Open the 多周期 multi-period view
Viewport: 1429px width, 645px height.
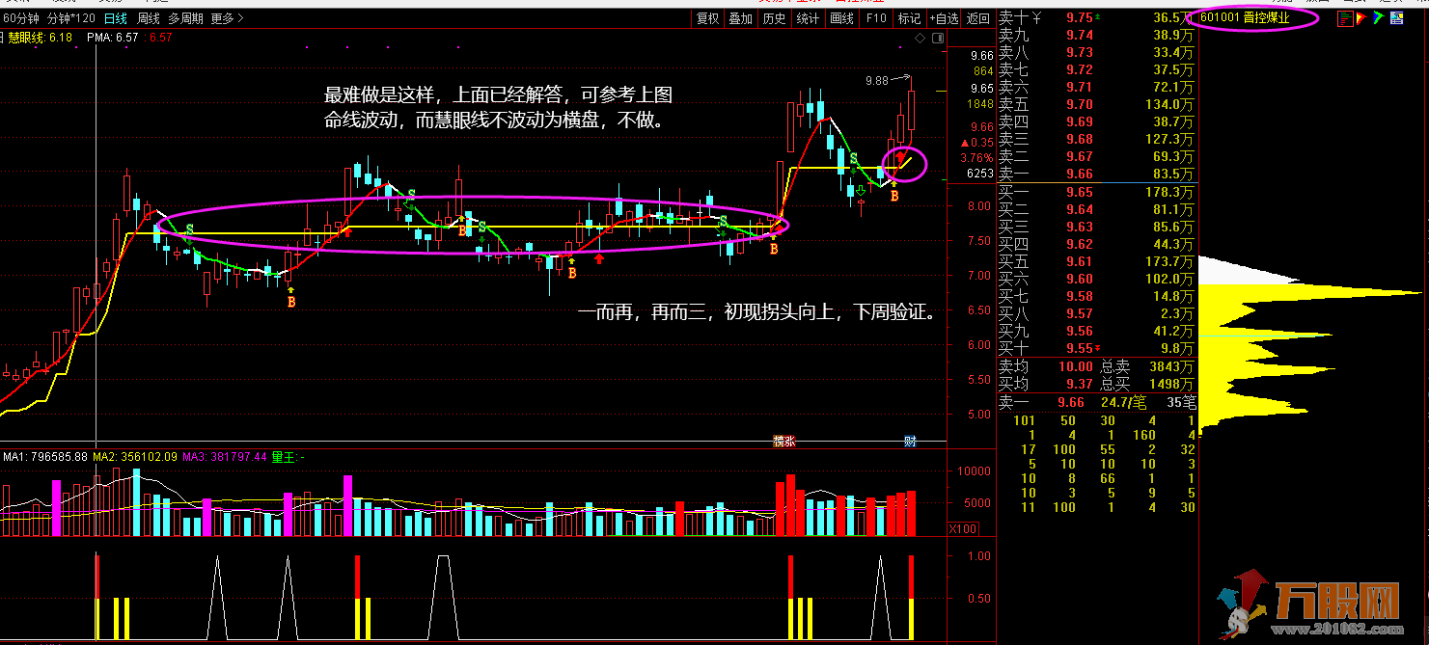[186, 18]
